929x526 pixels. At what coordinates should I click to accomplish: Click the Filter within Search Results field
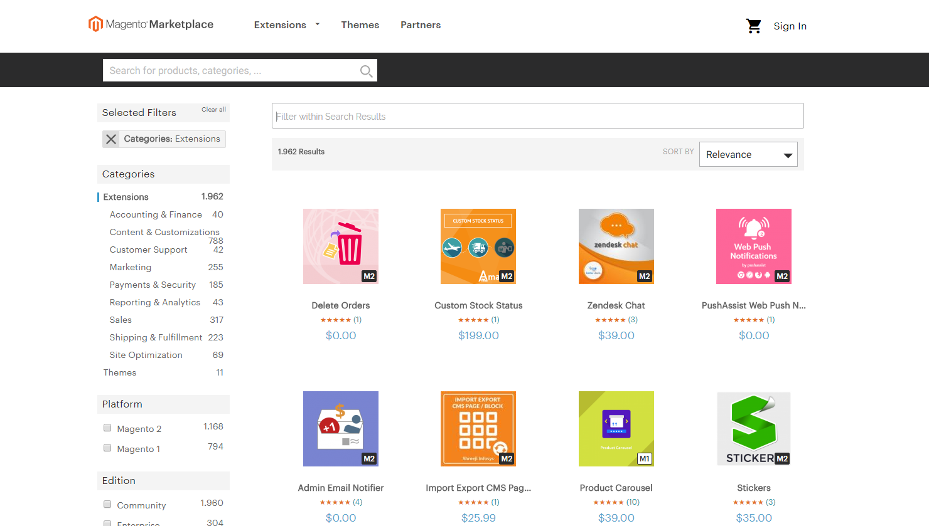537,116
